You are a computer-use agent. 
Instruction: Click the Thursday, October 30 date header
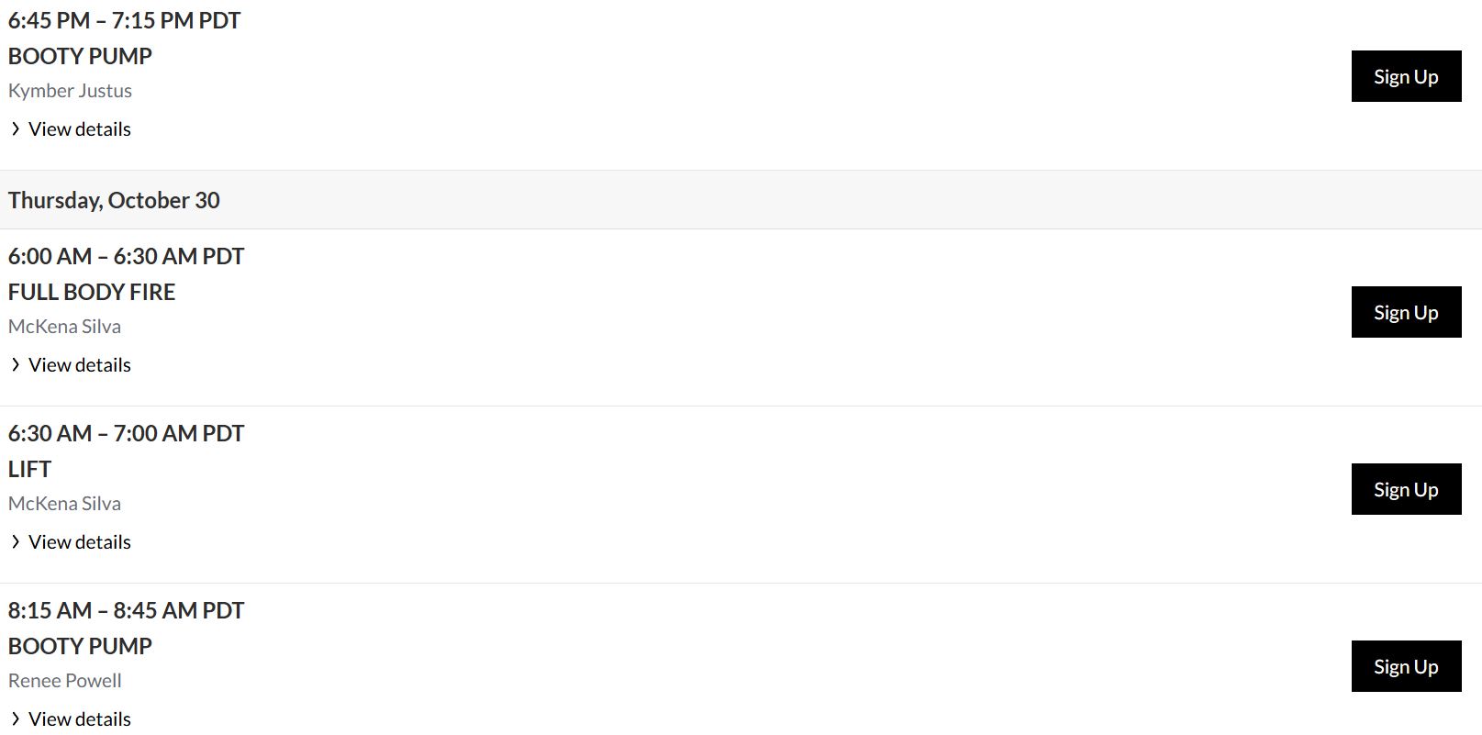tap(114, 200)
